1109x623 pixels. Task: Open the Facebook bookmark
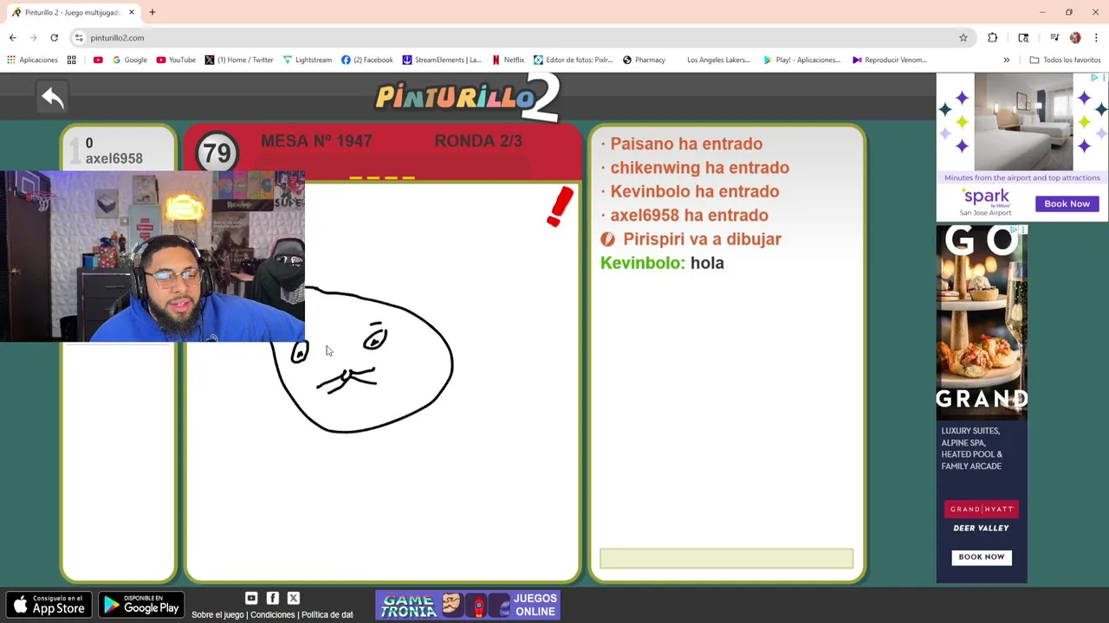click(x=367, y=60)
